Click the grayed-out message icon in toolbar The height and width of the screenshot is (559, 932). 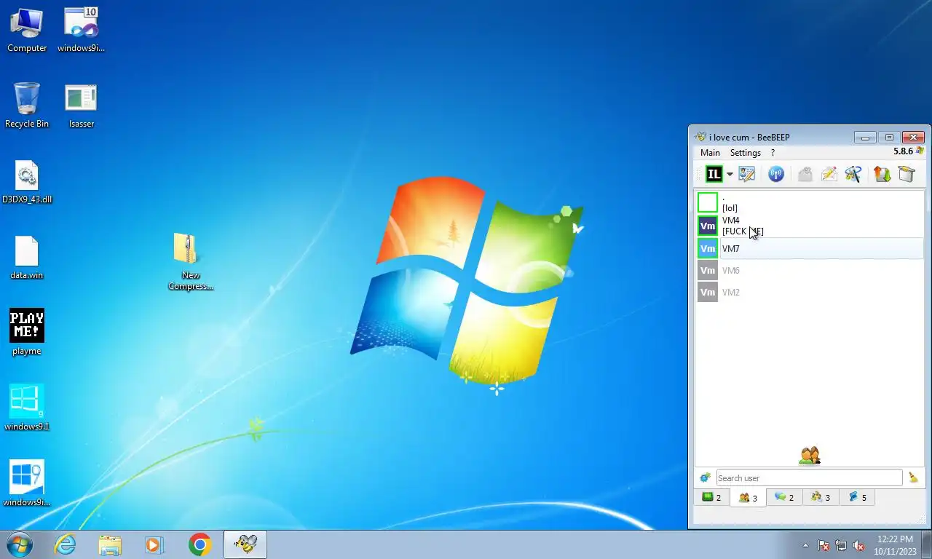805,174
